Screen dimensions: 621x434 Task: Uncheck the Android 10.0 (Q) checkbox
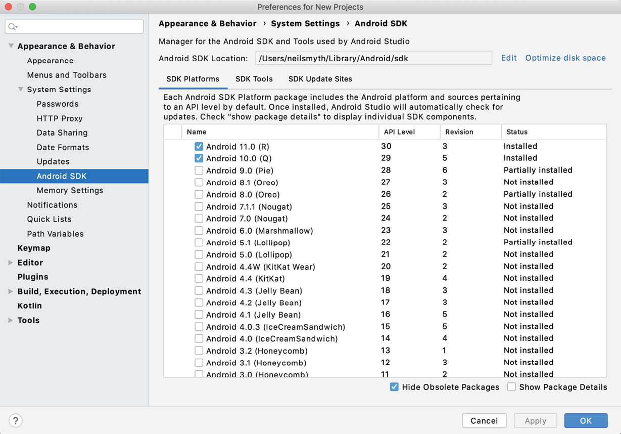point(199,158)
